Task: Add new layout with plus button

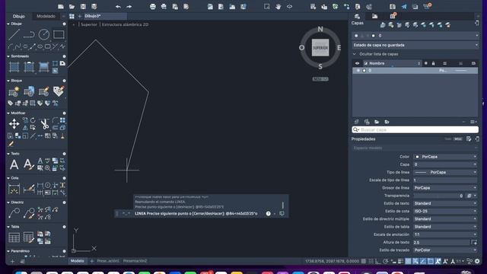Action: [x=92, y=261]
